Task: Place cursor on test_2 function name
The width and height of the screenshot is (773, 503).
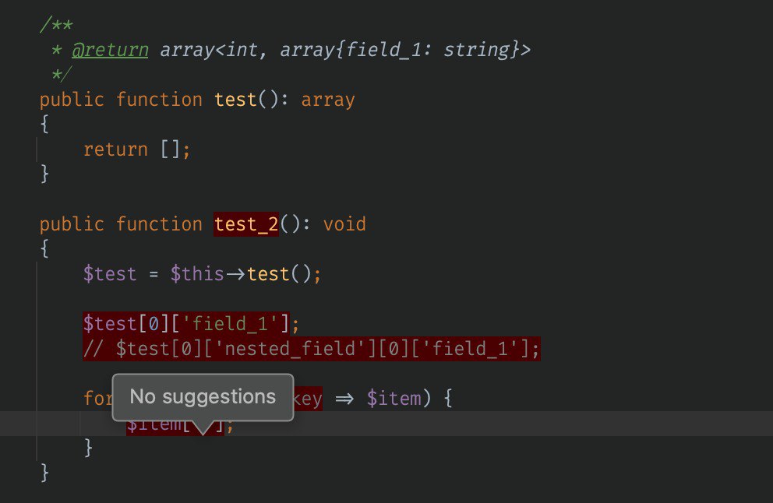Action: [246, 224]
